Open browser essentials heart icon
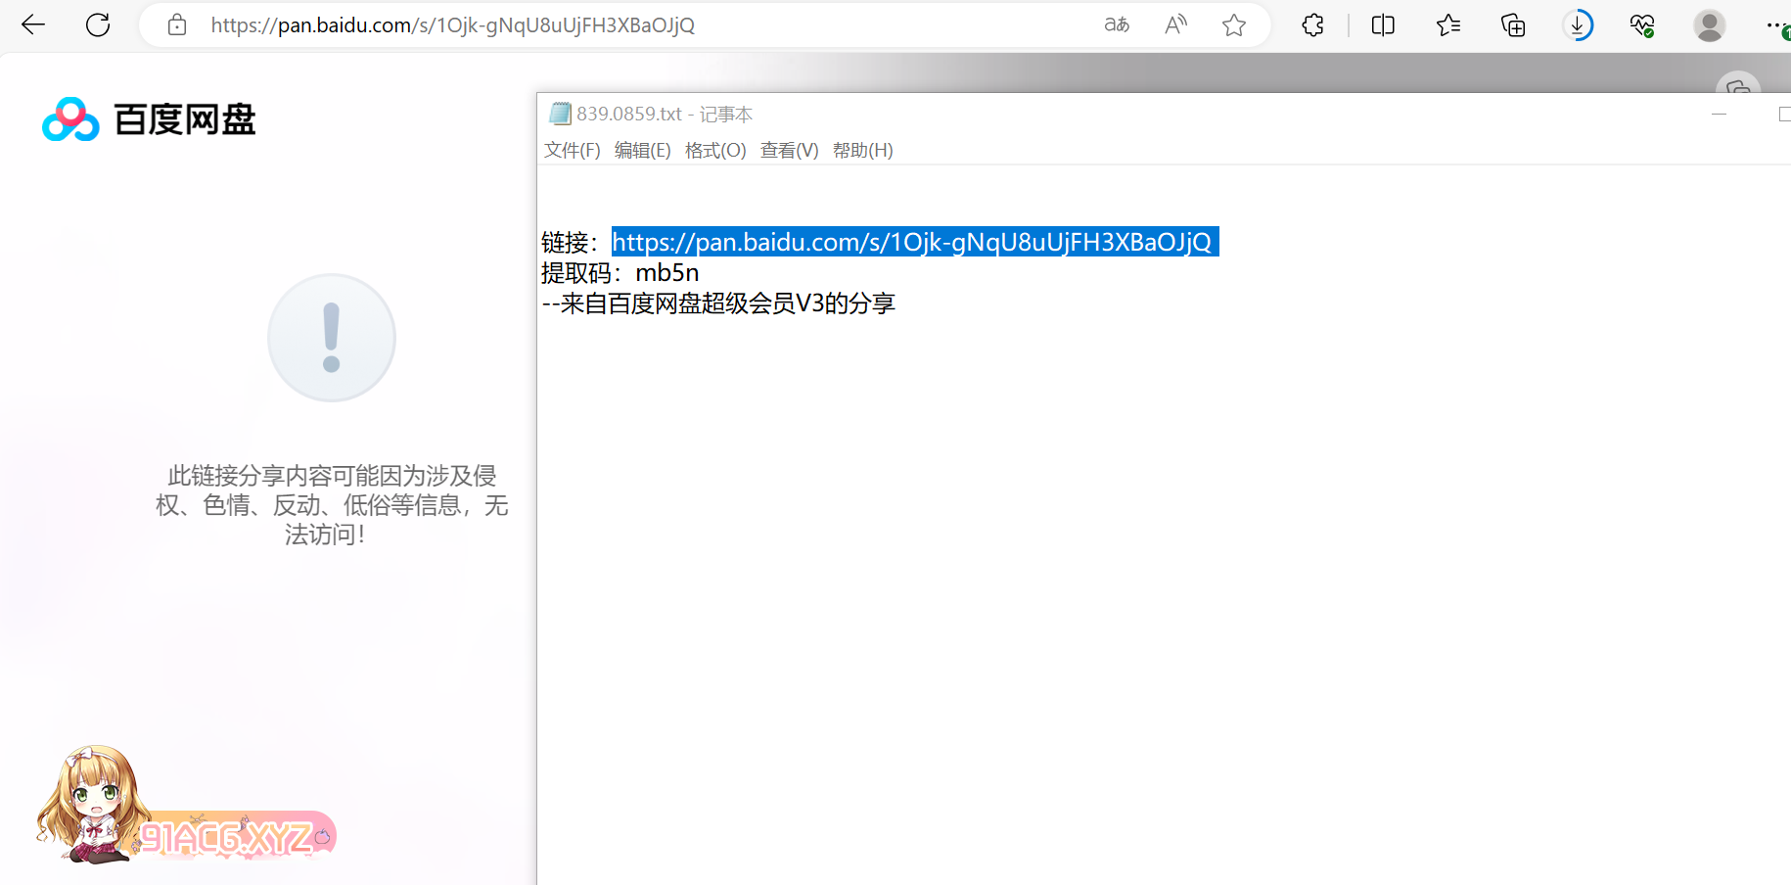Viewport: 1791px width, 885px height. (1642, 25)
